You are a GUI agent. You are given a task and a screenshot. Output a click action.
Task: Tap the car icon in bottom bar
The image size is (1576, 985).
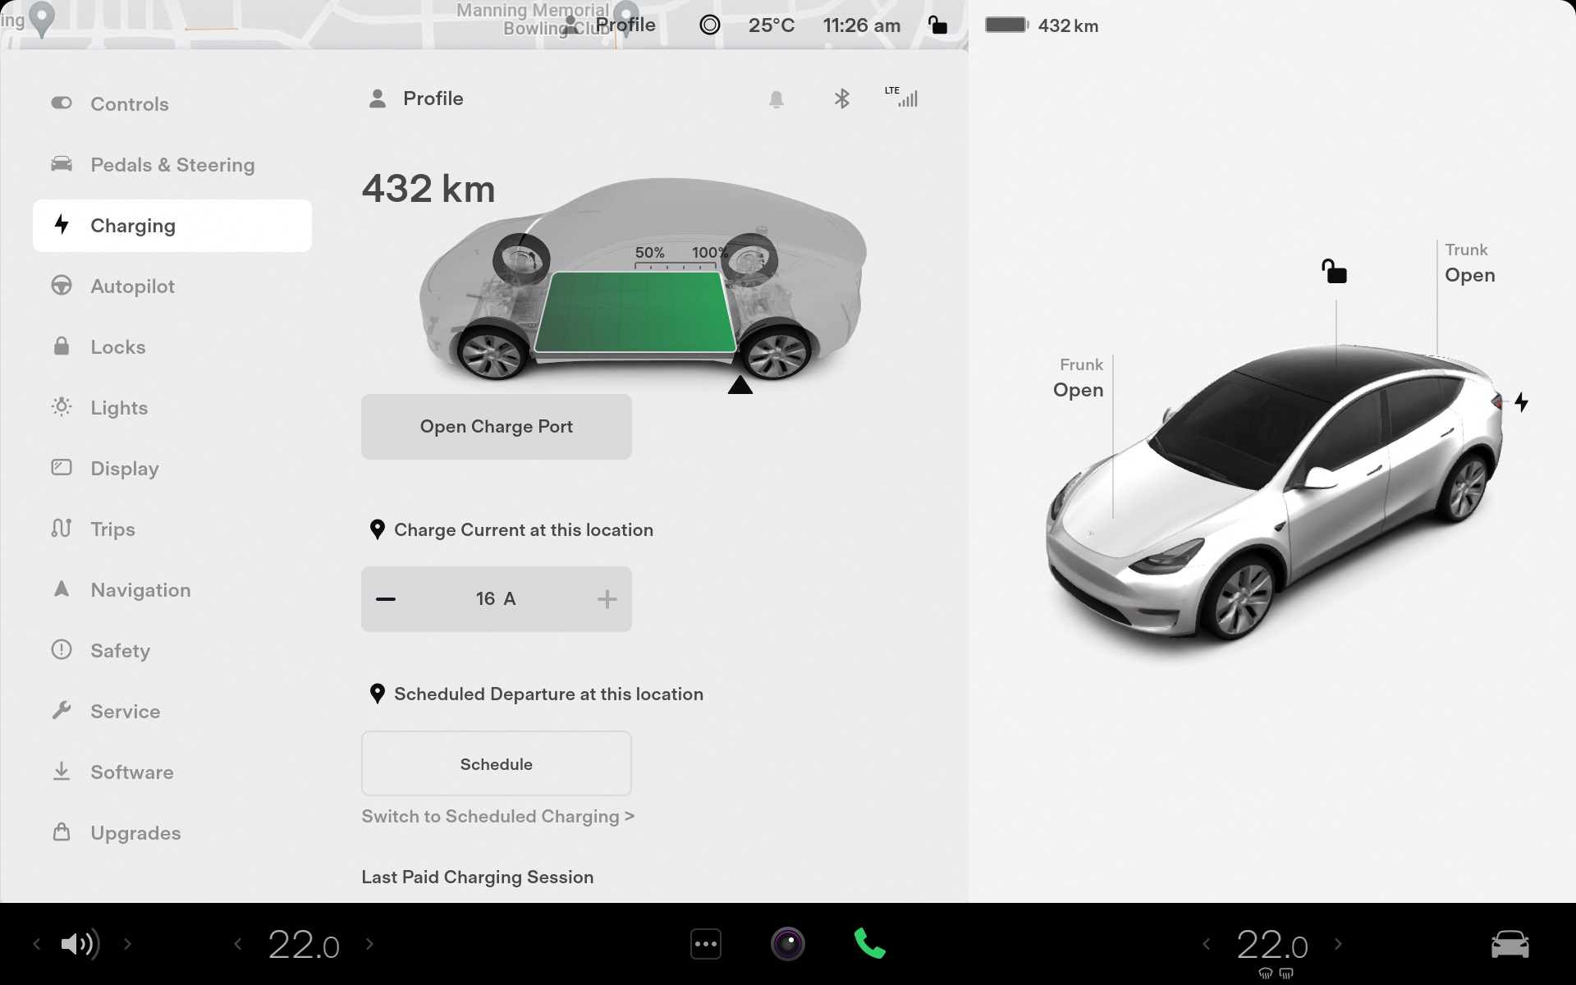pyautogui.click(x=1510, y=944)
